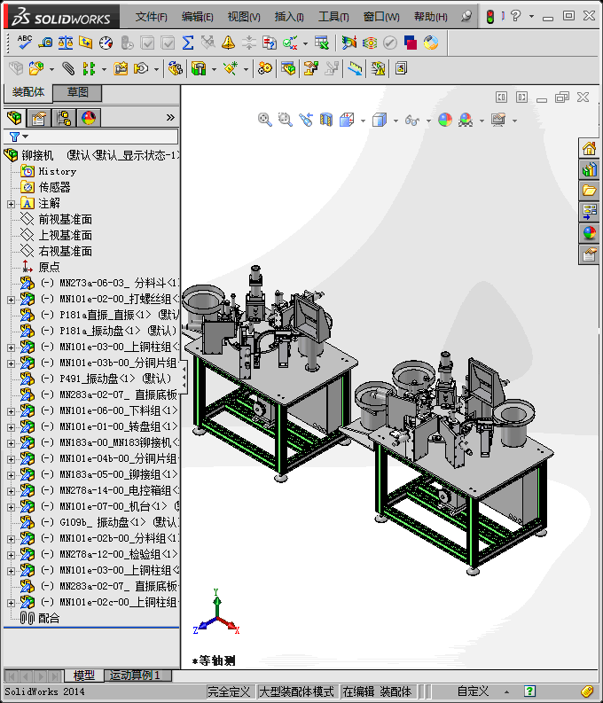Select the 传感器 tree item
The width and height of the screenshot is (603, 703).
54,187
